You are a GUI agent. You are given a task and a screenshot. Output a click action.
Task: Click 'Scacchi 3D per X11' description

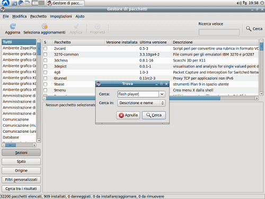[x=189, y=60]
